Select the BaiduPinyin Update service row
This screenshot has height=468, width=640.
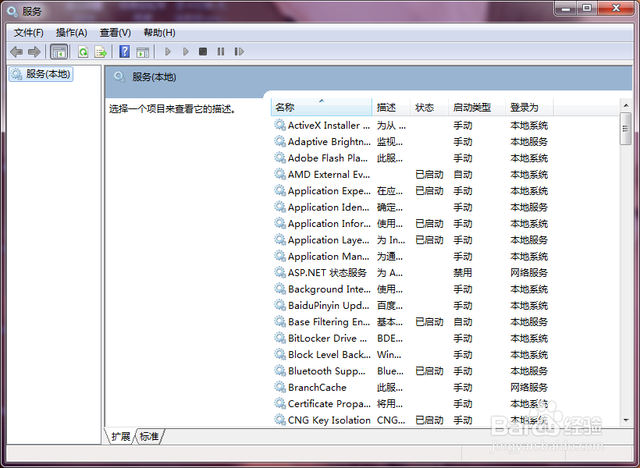412,305
